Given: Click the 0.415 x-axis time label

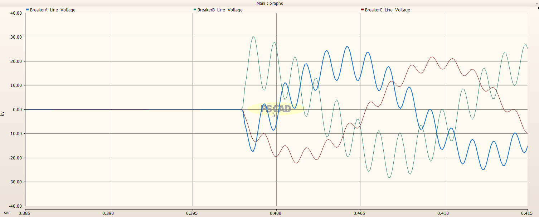Looking at the screenshot, I should (527, 213).
